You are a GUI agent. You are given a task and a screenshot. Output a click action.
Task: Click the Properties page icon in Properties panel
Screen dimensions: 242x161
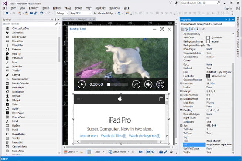click(x=193, y=29)
